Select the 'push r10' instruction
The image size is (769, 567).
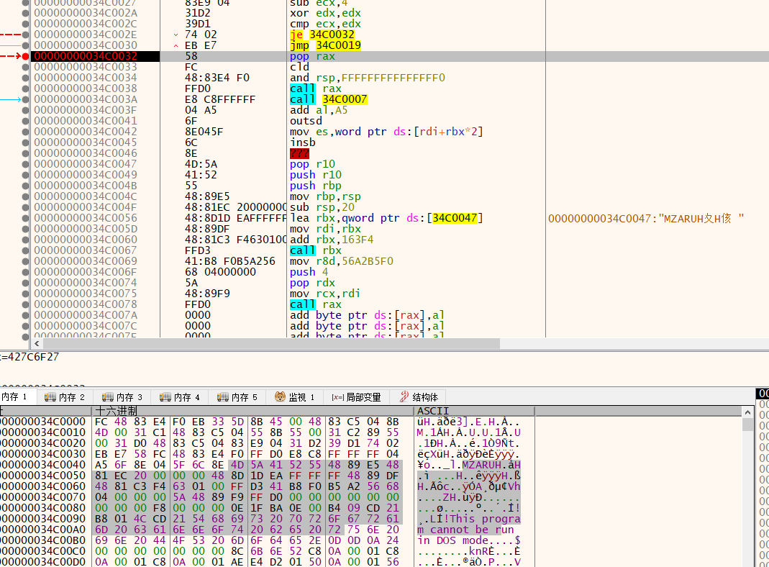pyautogui.click(x=315, y=175)
